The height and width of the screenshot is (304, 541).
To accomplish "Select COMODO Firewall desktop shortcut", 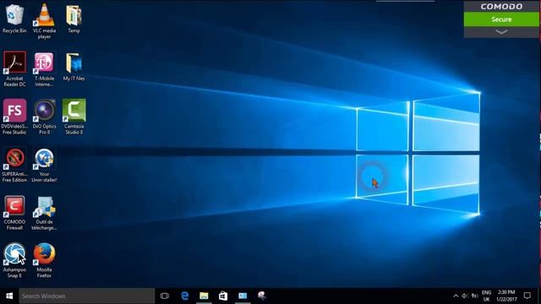I will pos(14,213).
